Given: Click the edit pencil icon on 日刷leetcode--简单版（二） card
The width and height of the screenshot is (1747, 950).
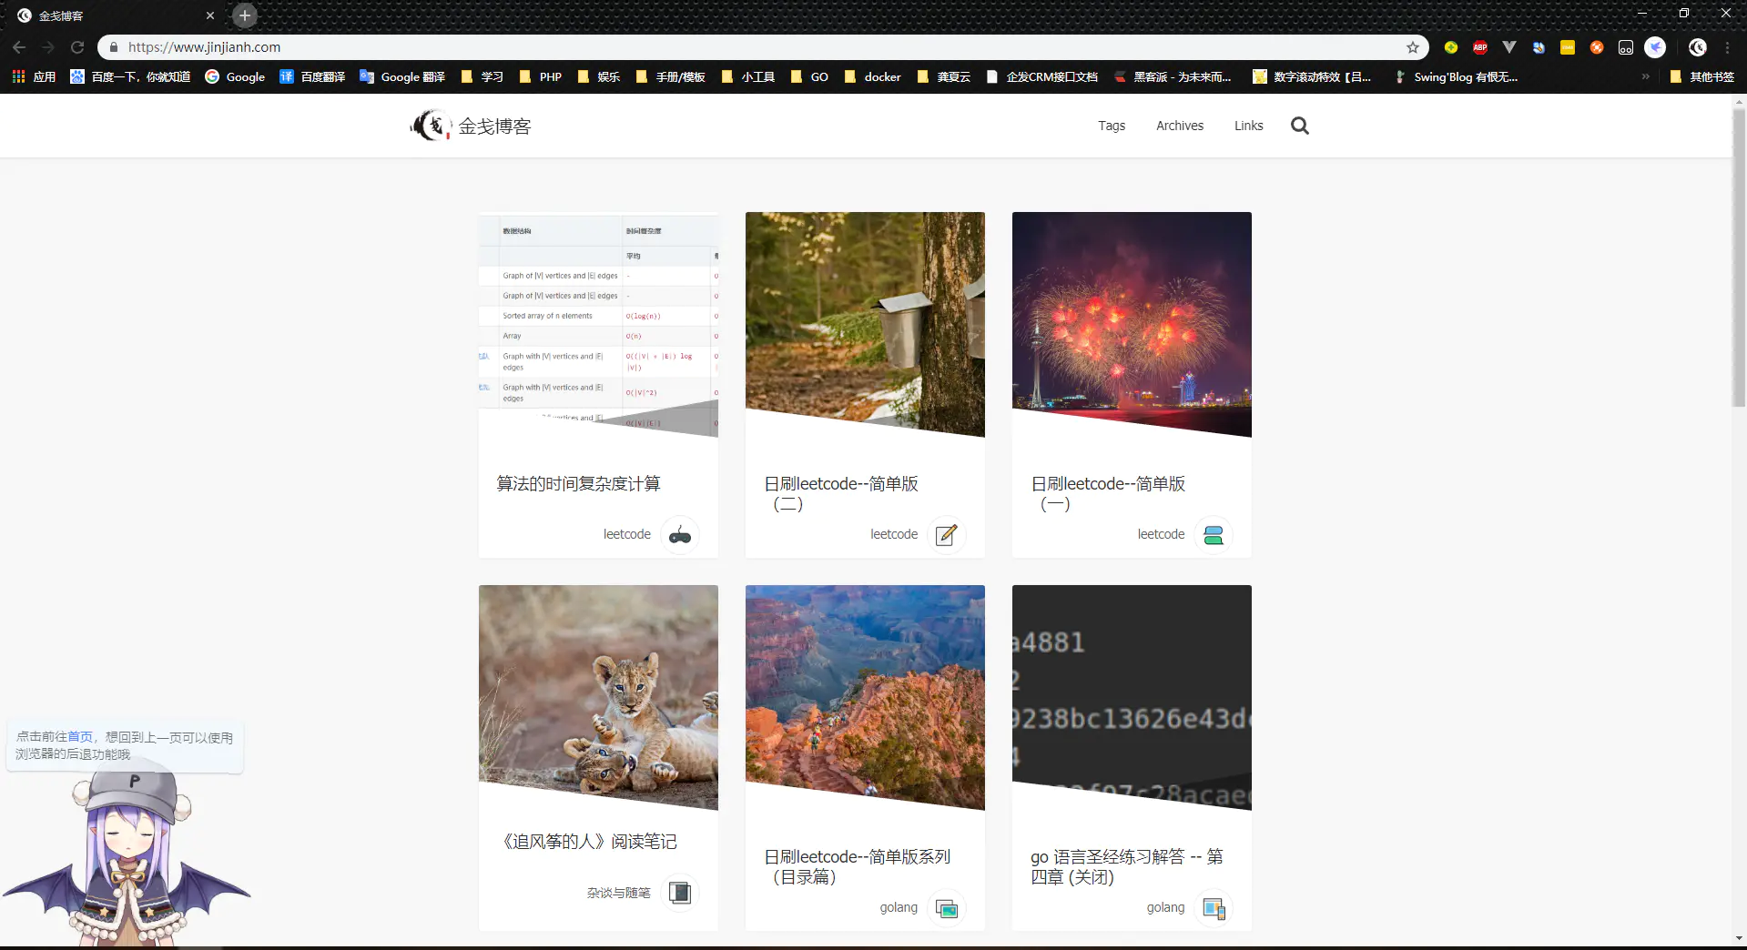Looking at the screenshot, I should point(947,535).
